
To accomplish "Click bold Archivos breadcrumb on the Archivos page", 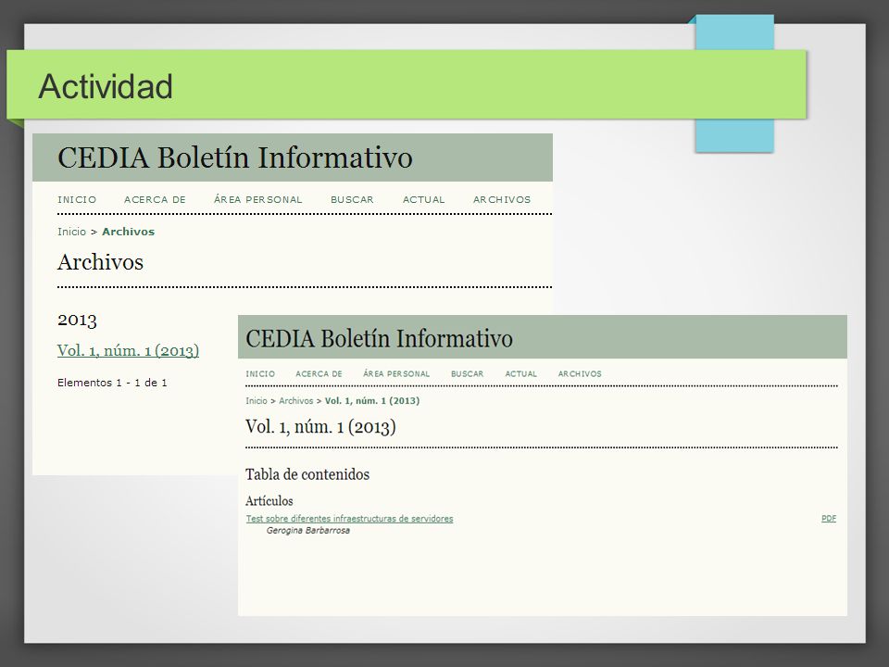I will coord(128,232).
